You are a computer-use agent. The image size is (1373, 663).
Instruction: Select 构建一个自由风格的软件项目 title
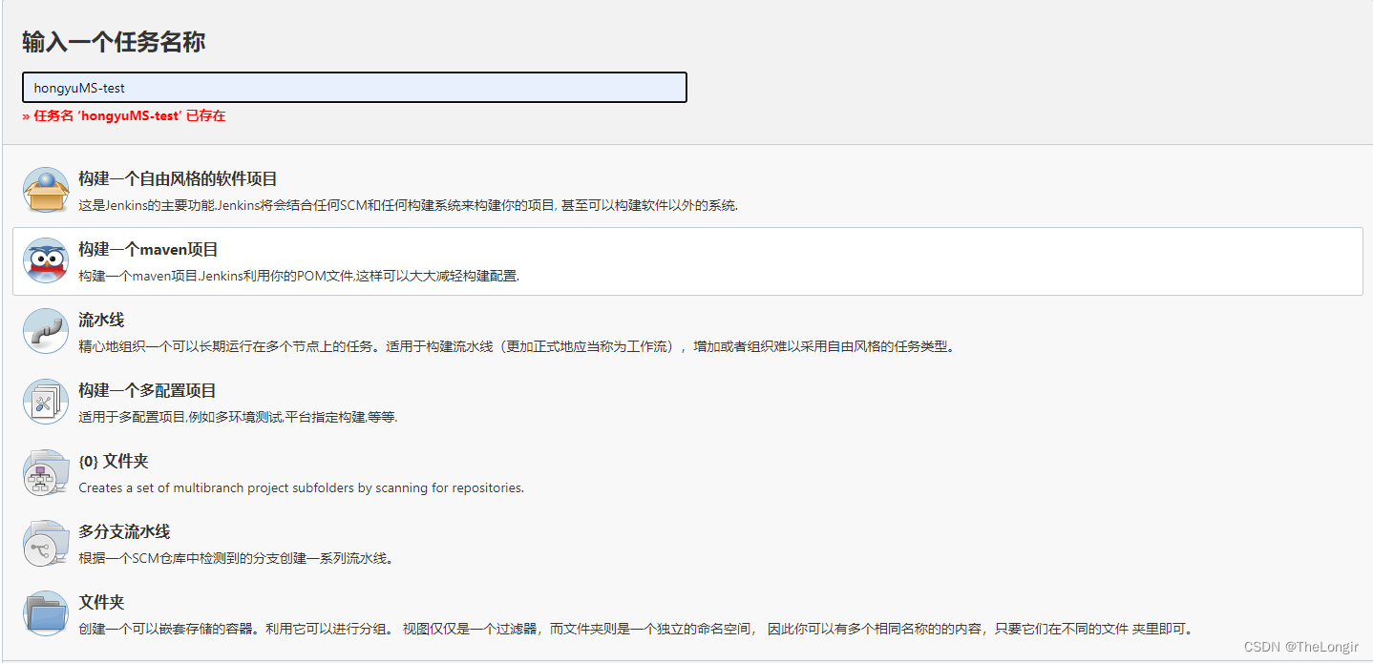[x=178, y=178]
